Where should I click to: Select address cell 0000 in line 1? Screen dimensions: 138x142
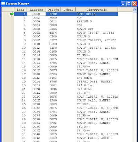[x=36, y=14]
